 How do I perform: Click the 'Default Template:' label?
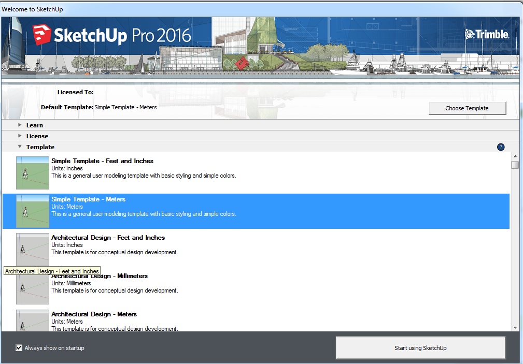(x=67, y=107)
